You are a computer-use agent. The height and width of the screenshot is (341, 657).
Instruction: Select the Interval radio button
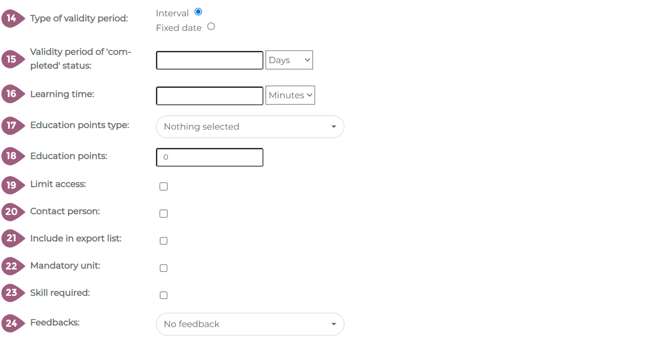click(198, 12)
